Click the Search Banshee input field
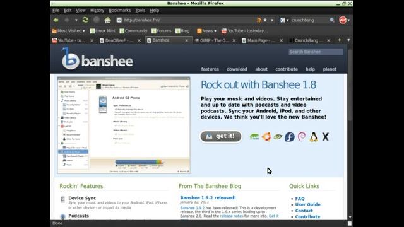 316,52
